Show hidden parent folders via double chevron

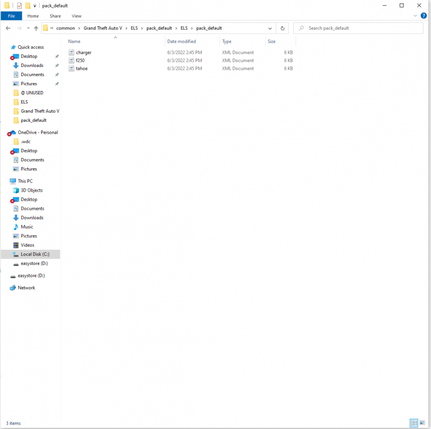(51, 28)
